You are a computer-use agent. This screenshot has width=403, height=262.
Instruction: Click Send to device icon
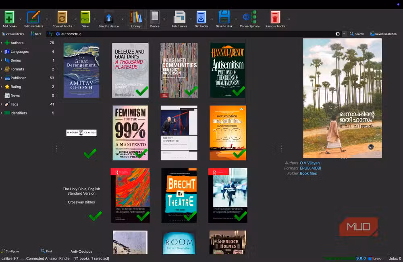(x=109, y=17)
